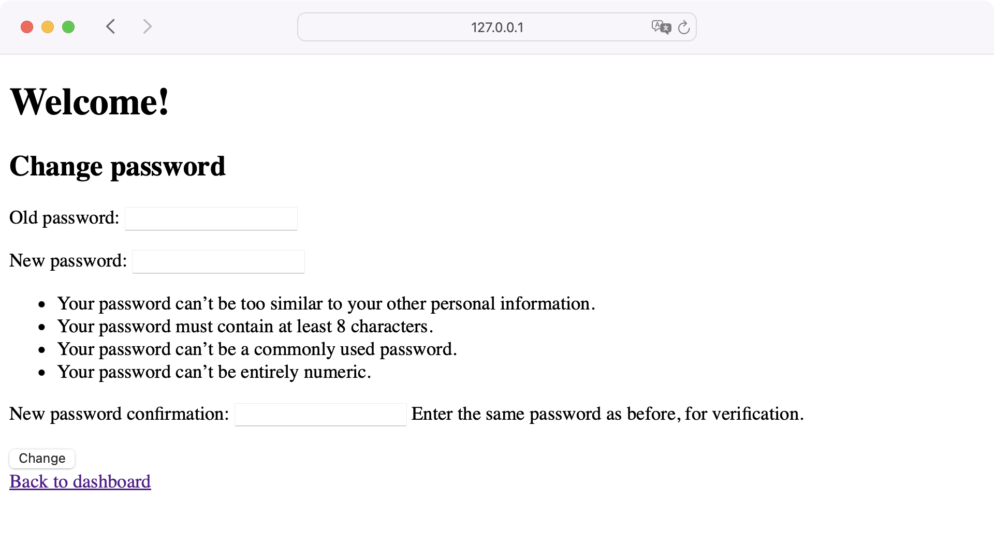This screenshot has width=994, height=559.
Task: Focus the Old password input field
Action: 211,218
